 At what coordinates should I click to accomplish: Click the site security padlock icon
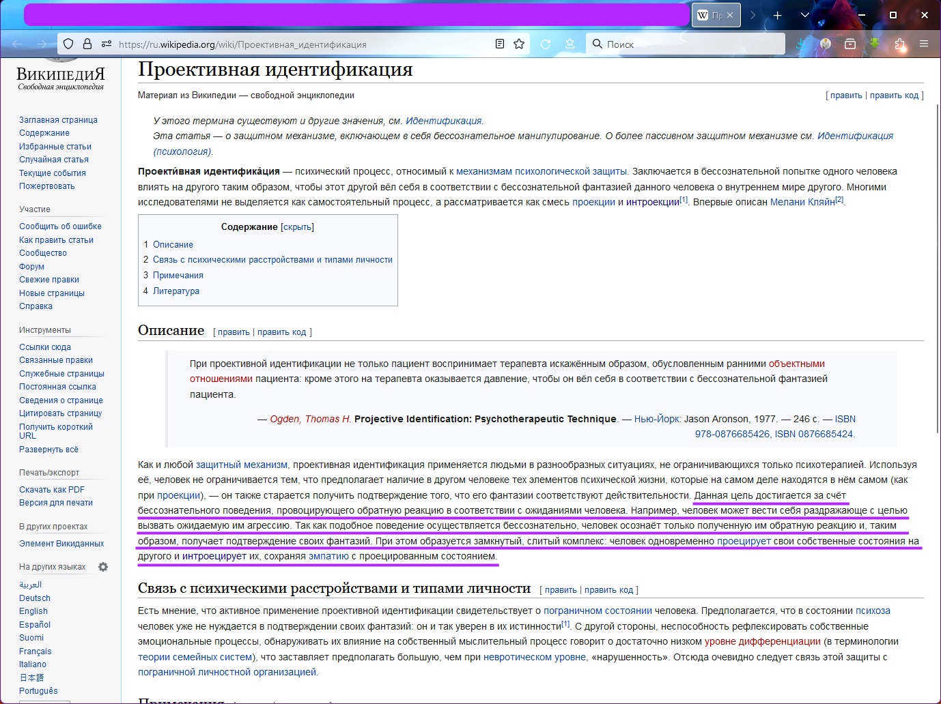[x=87, y=44]
